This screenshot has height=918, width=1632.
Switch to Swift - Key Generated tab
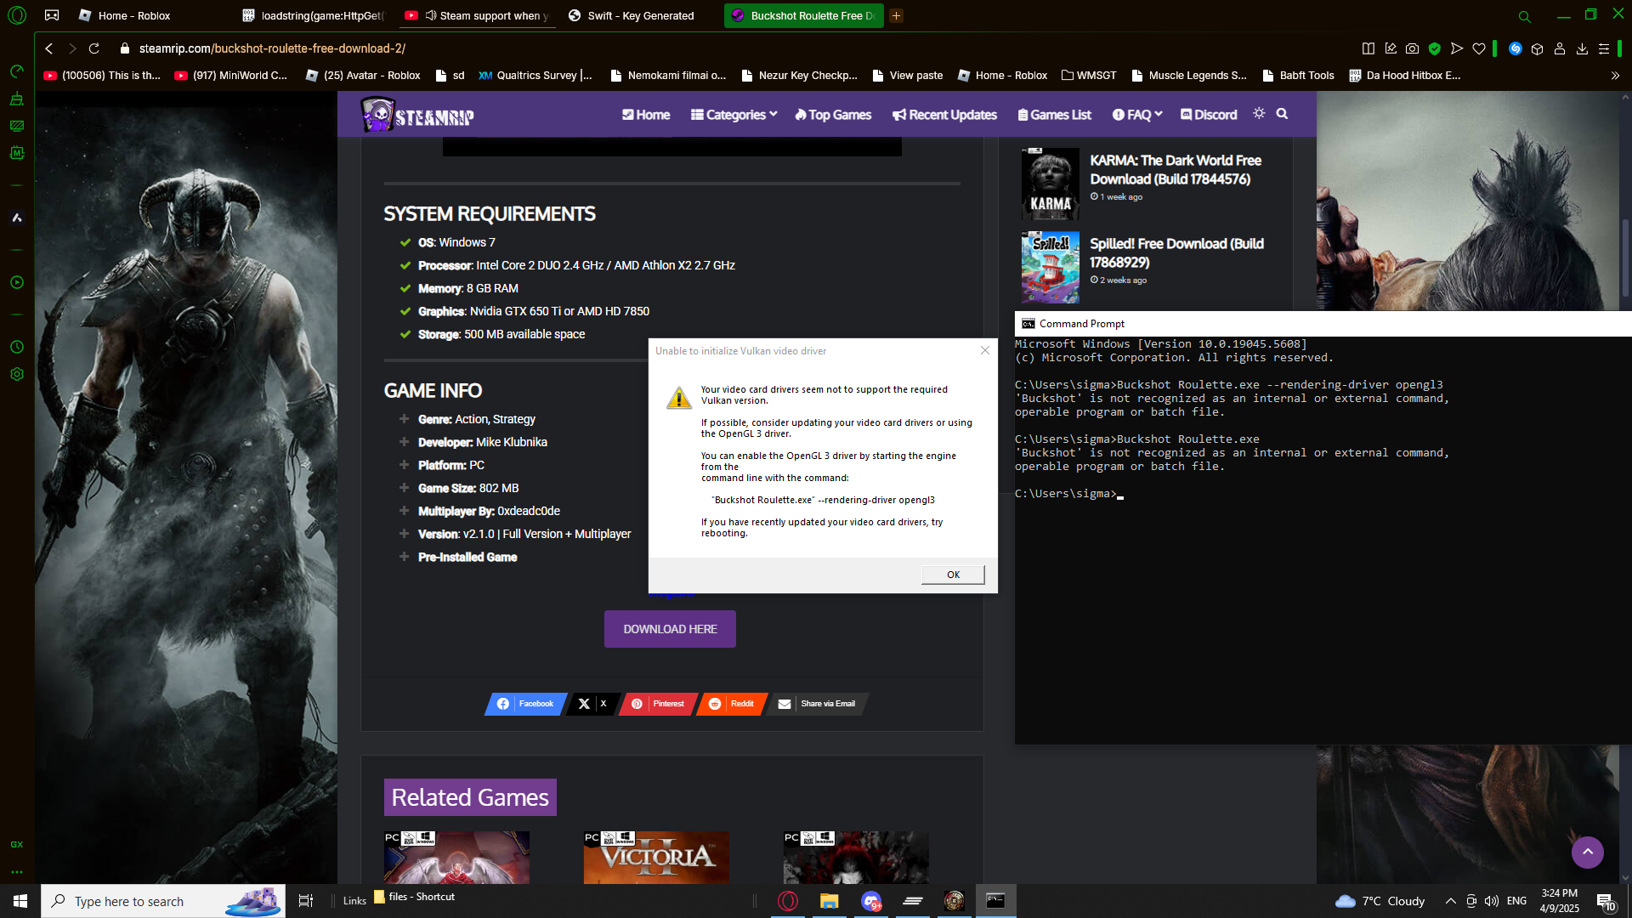640,15
